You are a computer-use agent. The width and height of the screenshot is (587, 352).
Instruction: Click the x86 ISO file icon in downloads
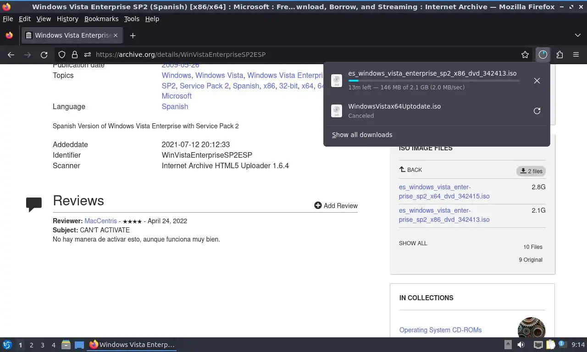(x=337, y=81)
